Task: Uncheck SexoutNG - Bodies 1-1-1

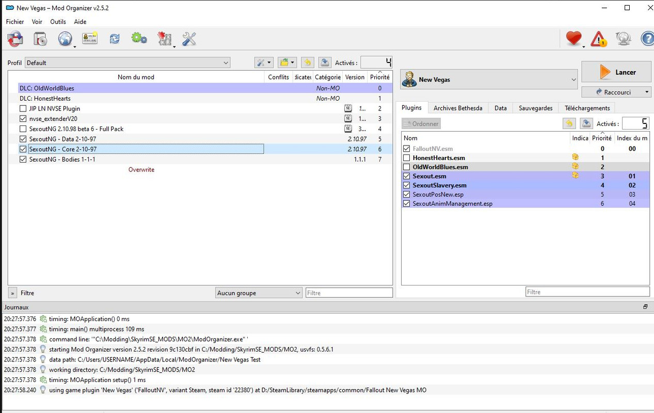Action: point(23,160)
